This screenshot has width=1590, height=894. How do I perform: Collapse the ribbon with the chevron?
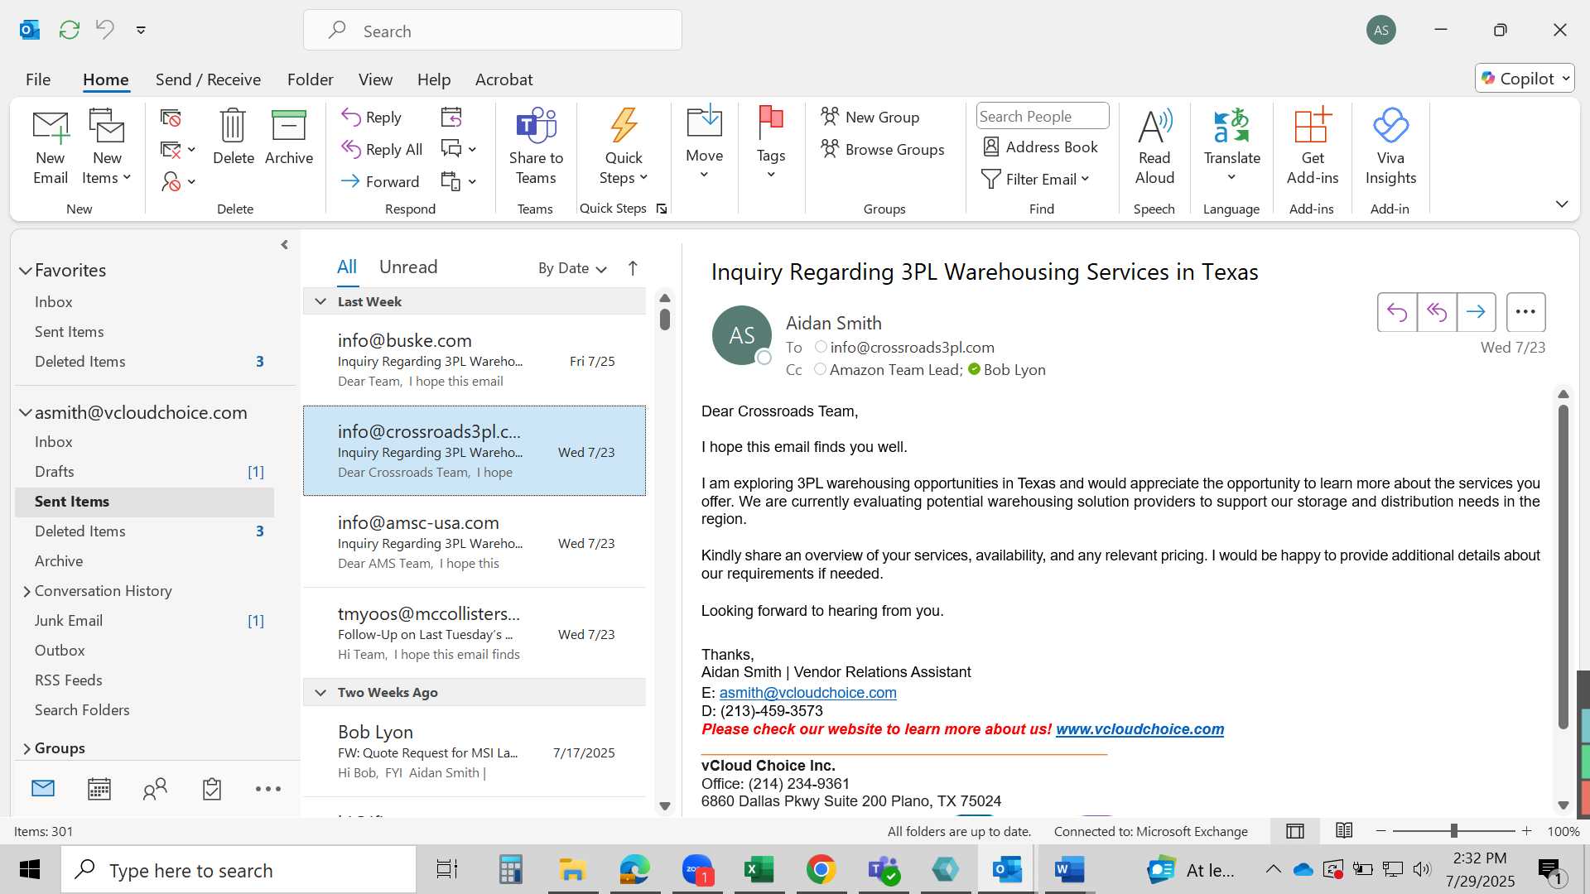pyautogui.click(x=1562, y=204)
